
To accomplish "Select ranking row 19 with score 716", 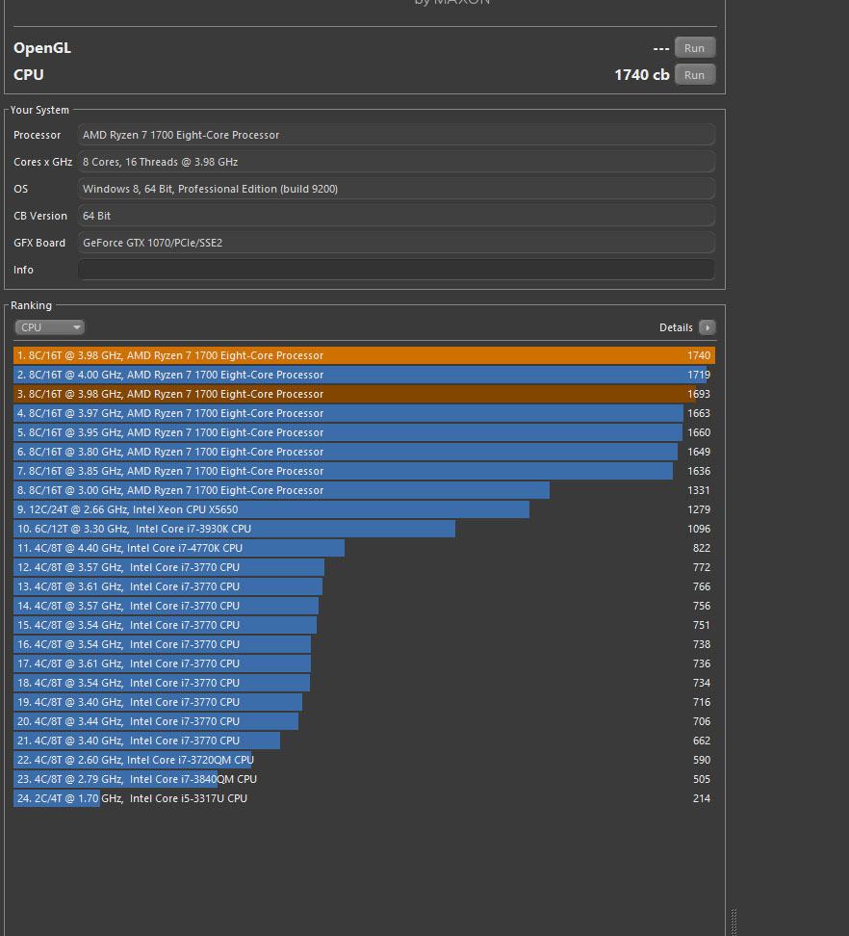I will [364, 702].
